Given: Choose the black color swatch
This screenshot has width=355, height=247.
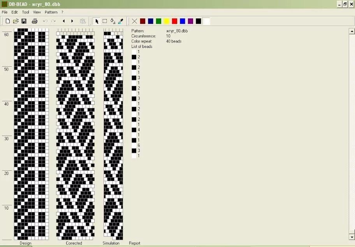Looking at the screenshot, I should (x=199, y=21).
